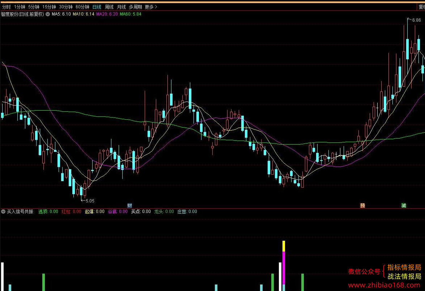The width and height of the screenshot is (425, 291).
Task: Open dropdown arrow beside 买入信号共振 indicator
Action: point(3,211)
